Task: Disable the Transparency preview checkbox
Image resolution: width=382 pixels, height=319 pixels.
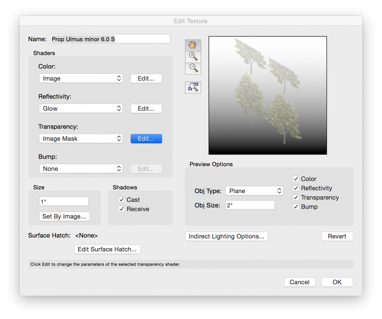Action: [296, 197]
